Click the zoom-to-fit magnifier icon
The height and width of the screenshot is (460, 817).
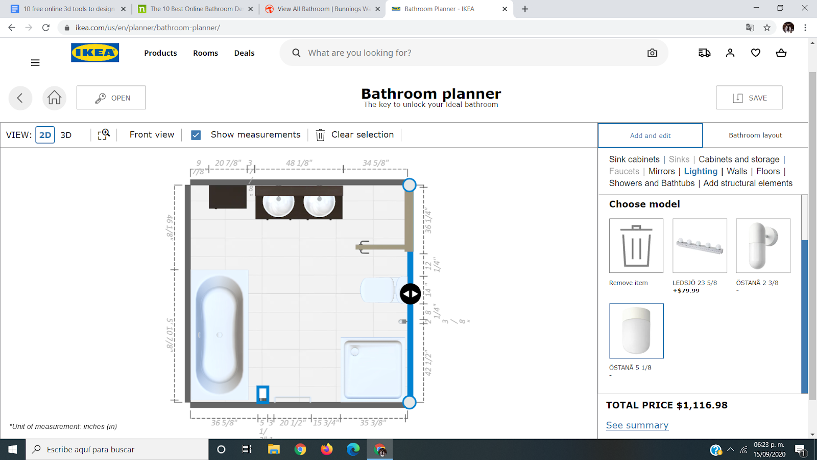click(104, 134)
